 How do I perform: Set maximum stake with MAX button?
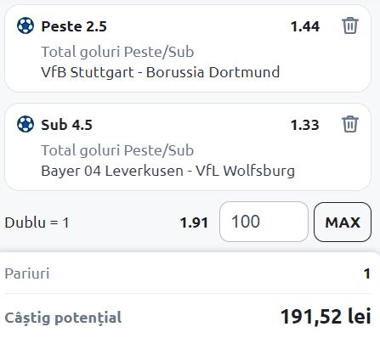coord(343,222)
